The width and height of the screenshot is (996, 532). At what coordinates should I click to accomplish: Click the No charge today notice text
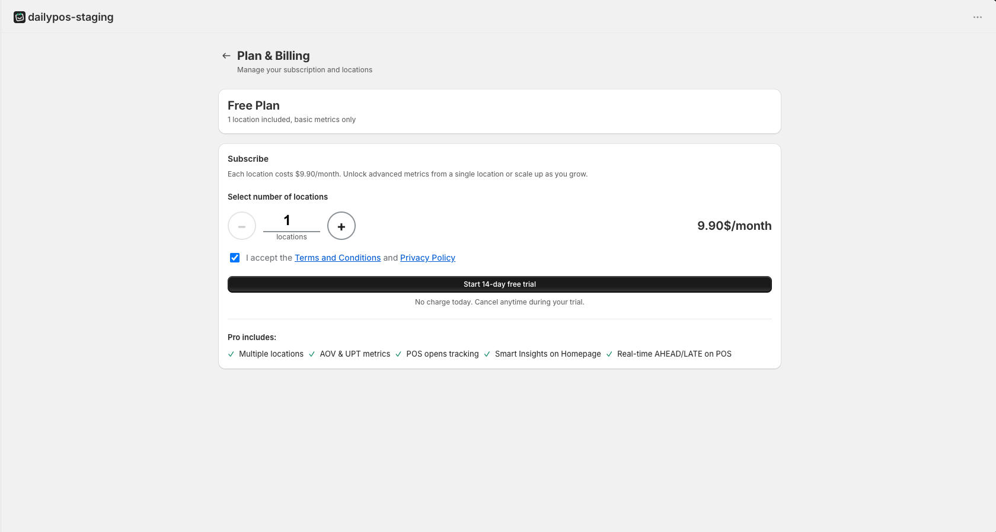[500, 302]
